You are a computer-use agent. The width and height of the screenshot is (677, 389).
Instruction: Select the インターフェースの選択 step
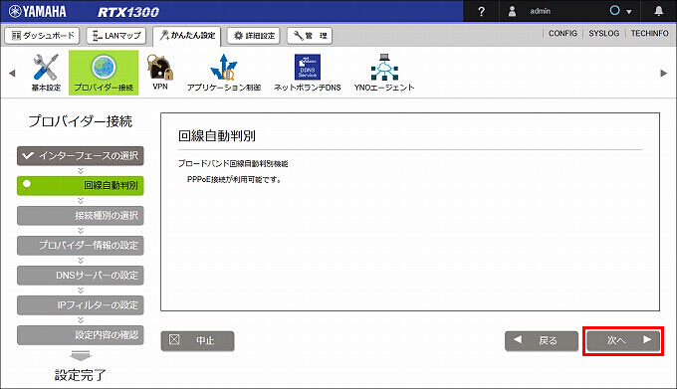click(81, 155)
